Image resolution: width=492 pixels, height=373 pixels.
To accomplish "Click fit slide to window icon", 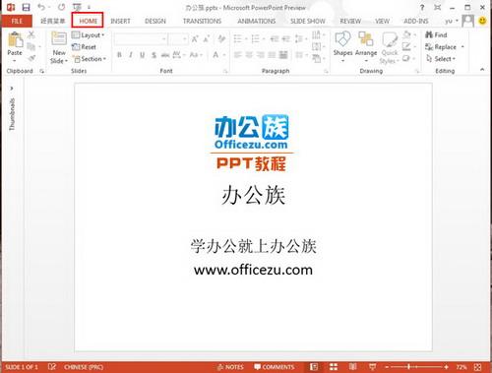I will pyautogui.click(x=478, y=367).
